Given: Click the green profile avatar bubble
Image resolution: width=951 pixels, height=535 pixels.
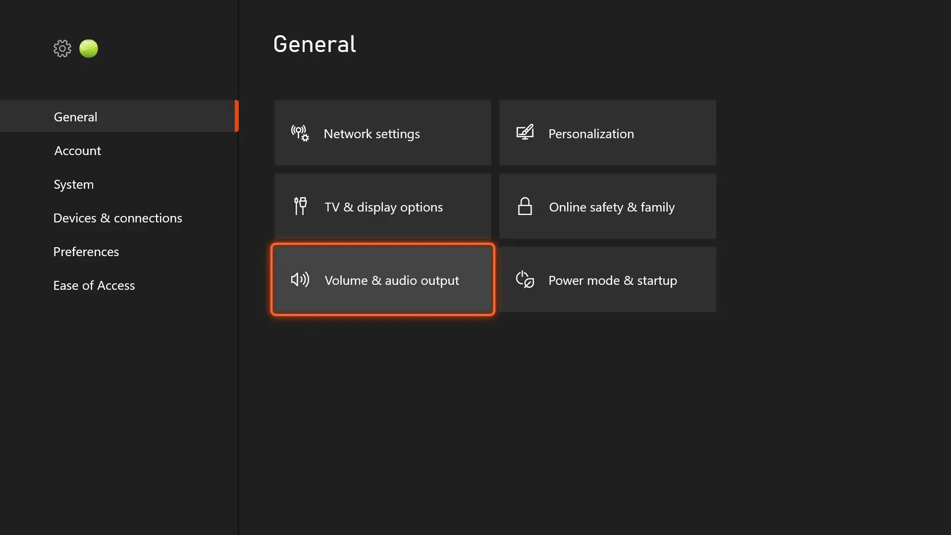Looking at the screenshot, I should [88, 48].
